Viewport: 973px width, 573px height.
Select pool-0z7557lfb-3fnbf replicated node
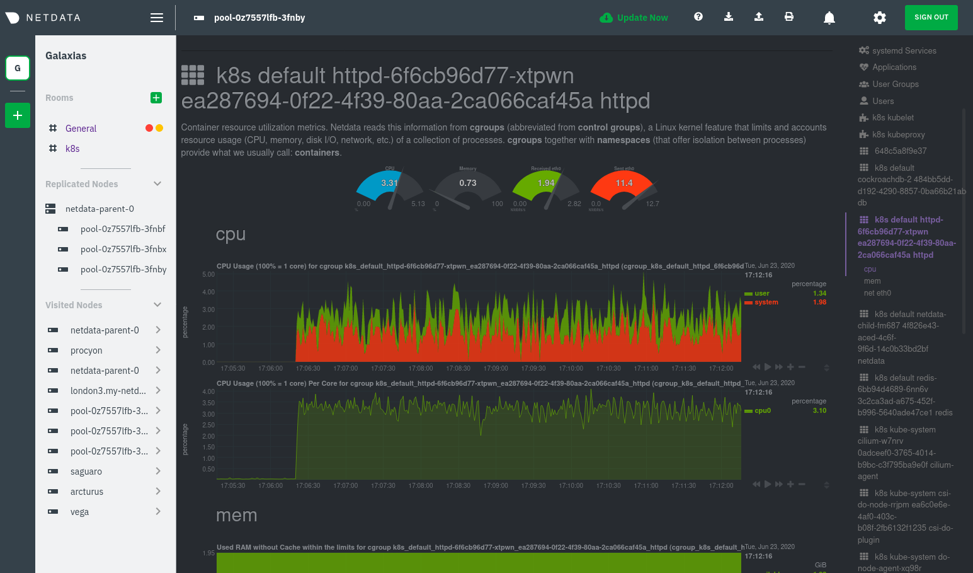click(123, 229)
